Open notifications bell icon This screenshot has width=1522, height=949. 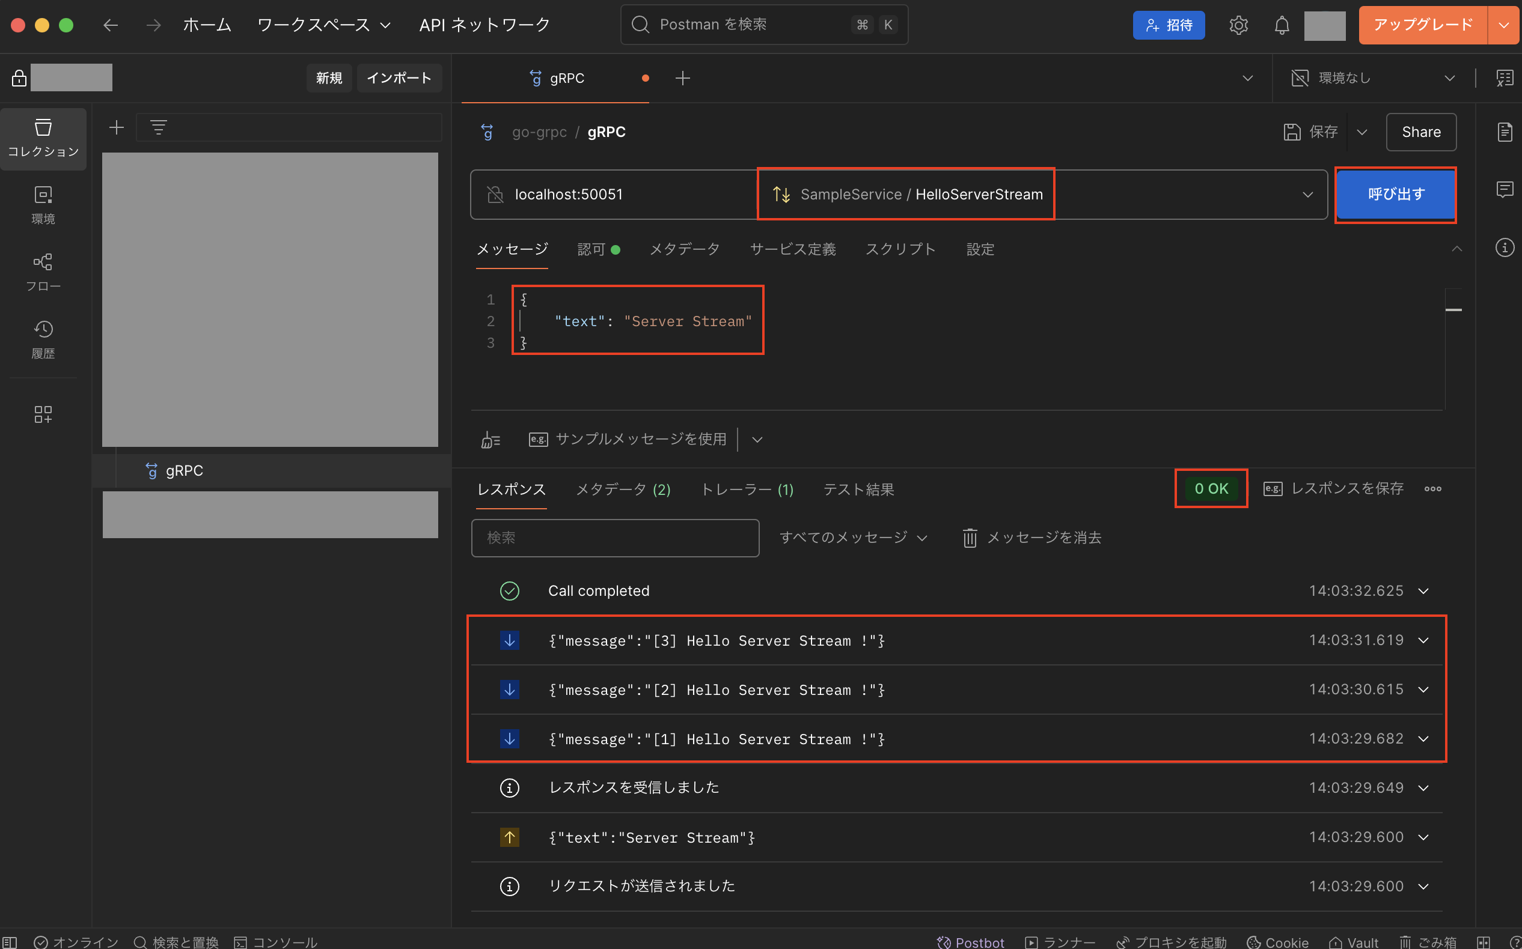pyautogui.click(x=1282, y=25)
